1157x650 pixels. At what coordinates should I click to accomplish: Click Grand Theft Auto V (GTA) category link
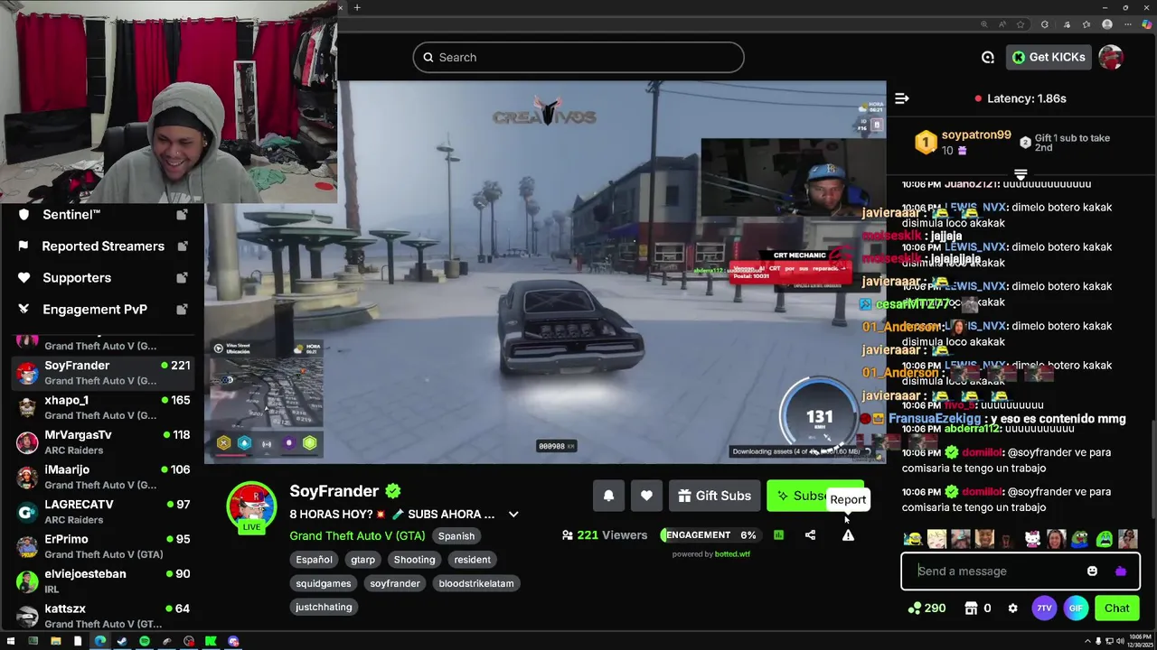(357, 536)
